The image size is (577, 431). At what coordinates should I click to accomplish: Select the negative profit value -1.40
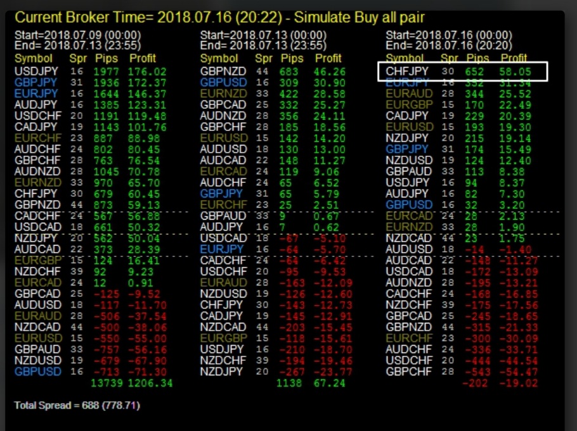(515, 249)
